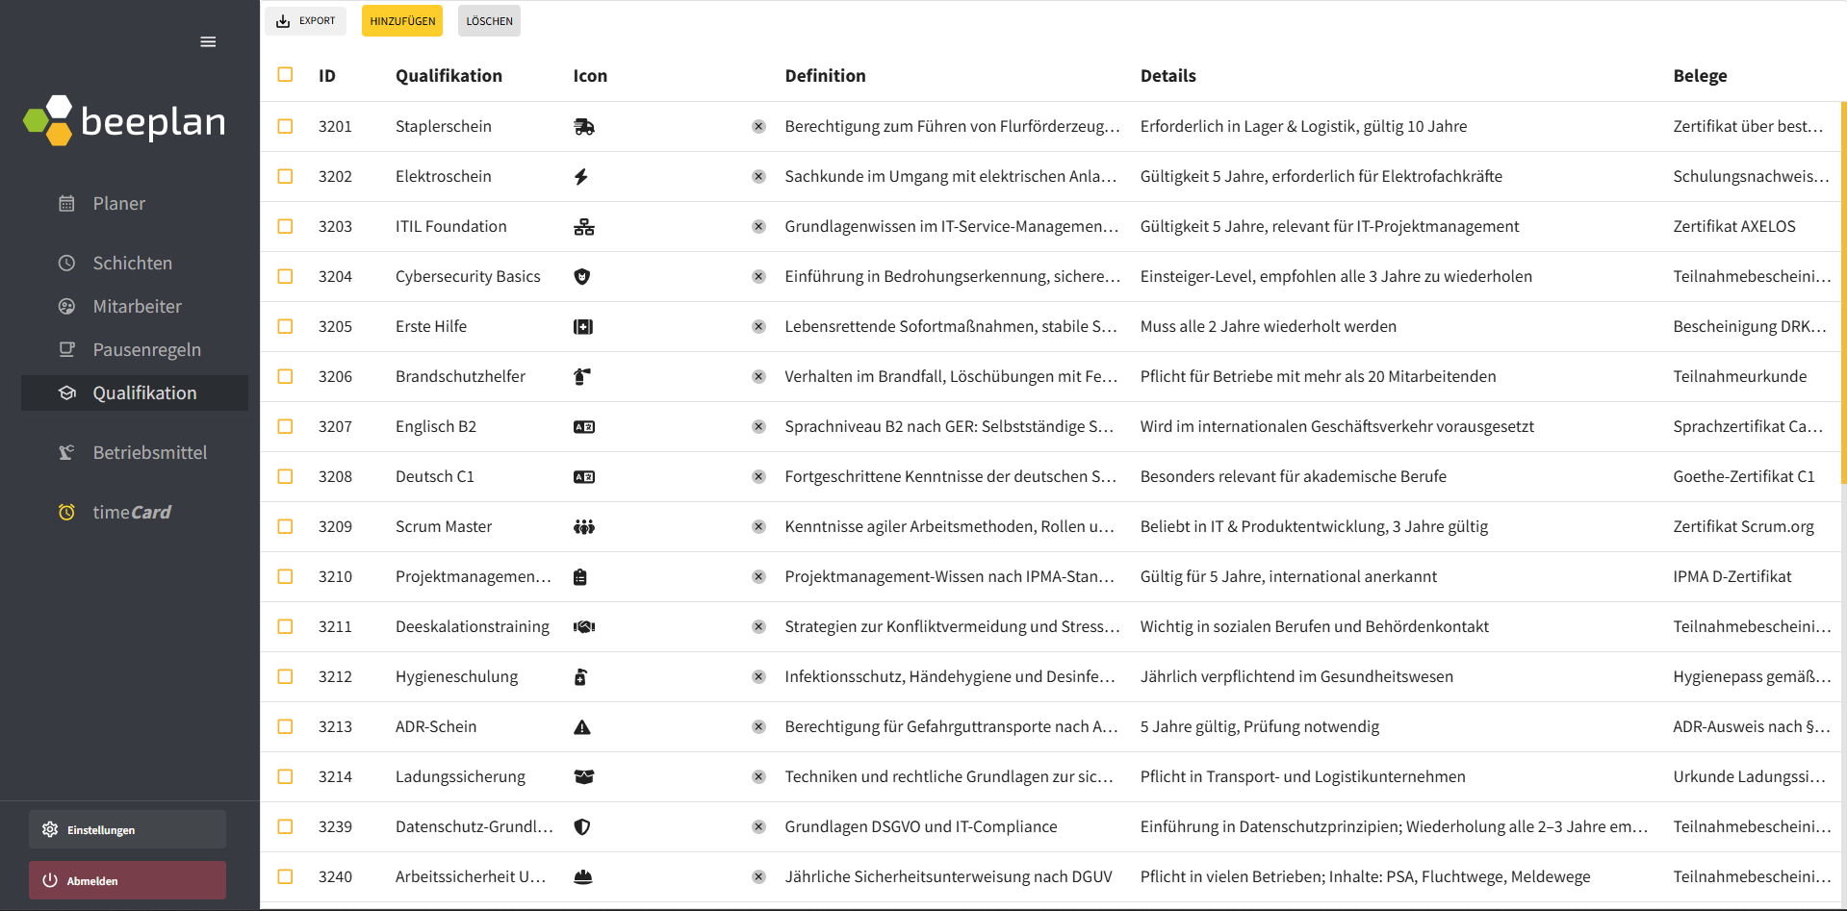Viewport: 1847px width, 911px height.
Task: Collapse the sidebar with the hamburger icon
Action: click(208, 42)
